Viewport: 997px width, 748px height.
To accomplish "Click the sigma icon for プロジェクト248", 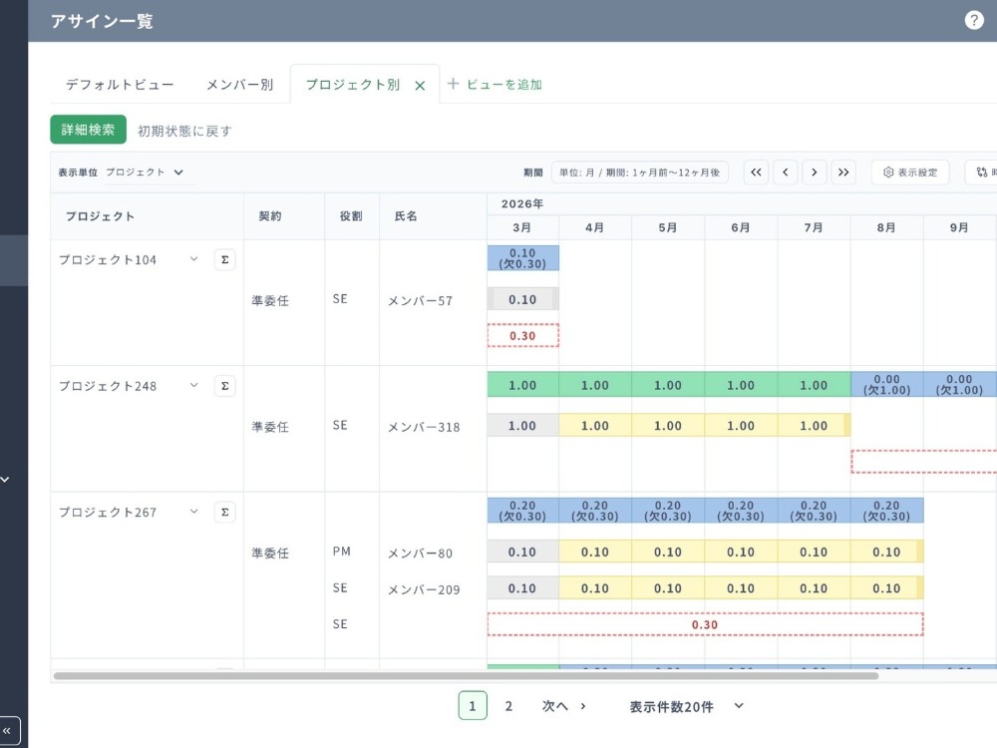I will 224,386.
